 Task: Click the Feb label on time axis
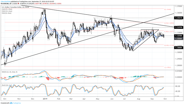(x=58, y=99)
